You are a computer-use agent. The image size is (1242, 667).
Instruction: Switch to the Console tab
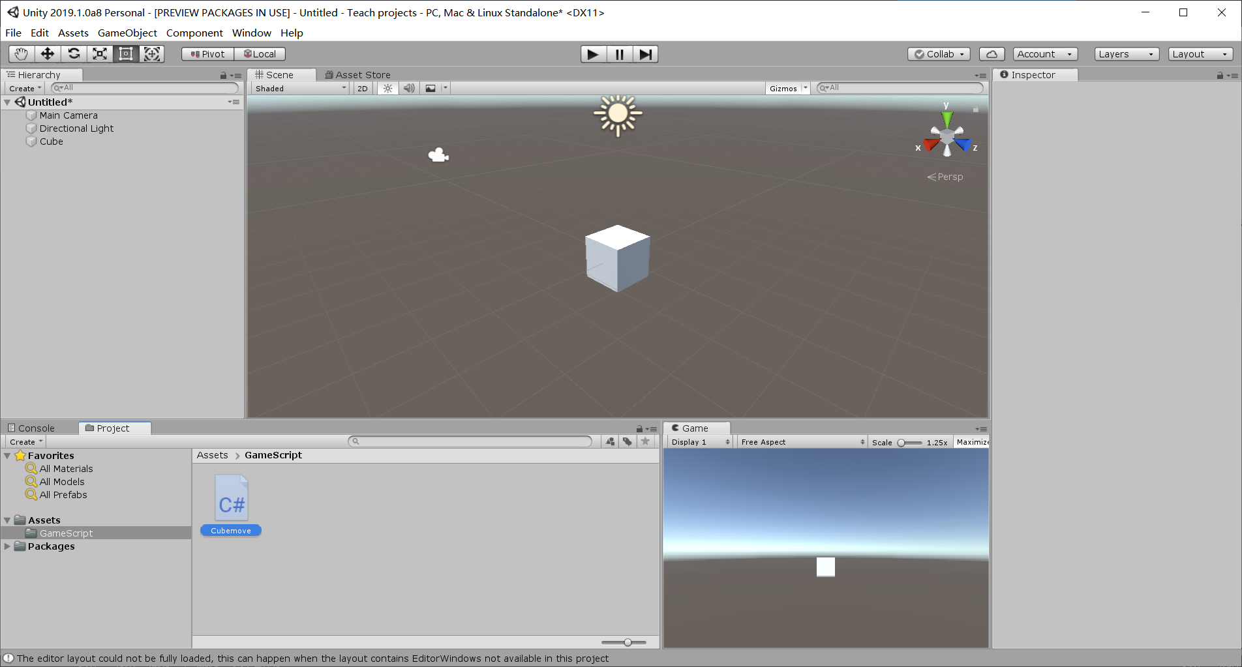click(x=36, y=428)
